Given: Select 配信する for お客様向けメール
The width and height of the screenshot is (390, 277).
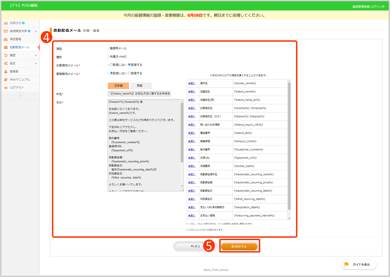Looking at the screenshot, I should pos(129,65).
